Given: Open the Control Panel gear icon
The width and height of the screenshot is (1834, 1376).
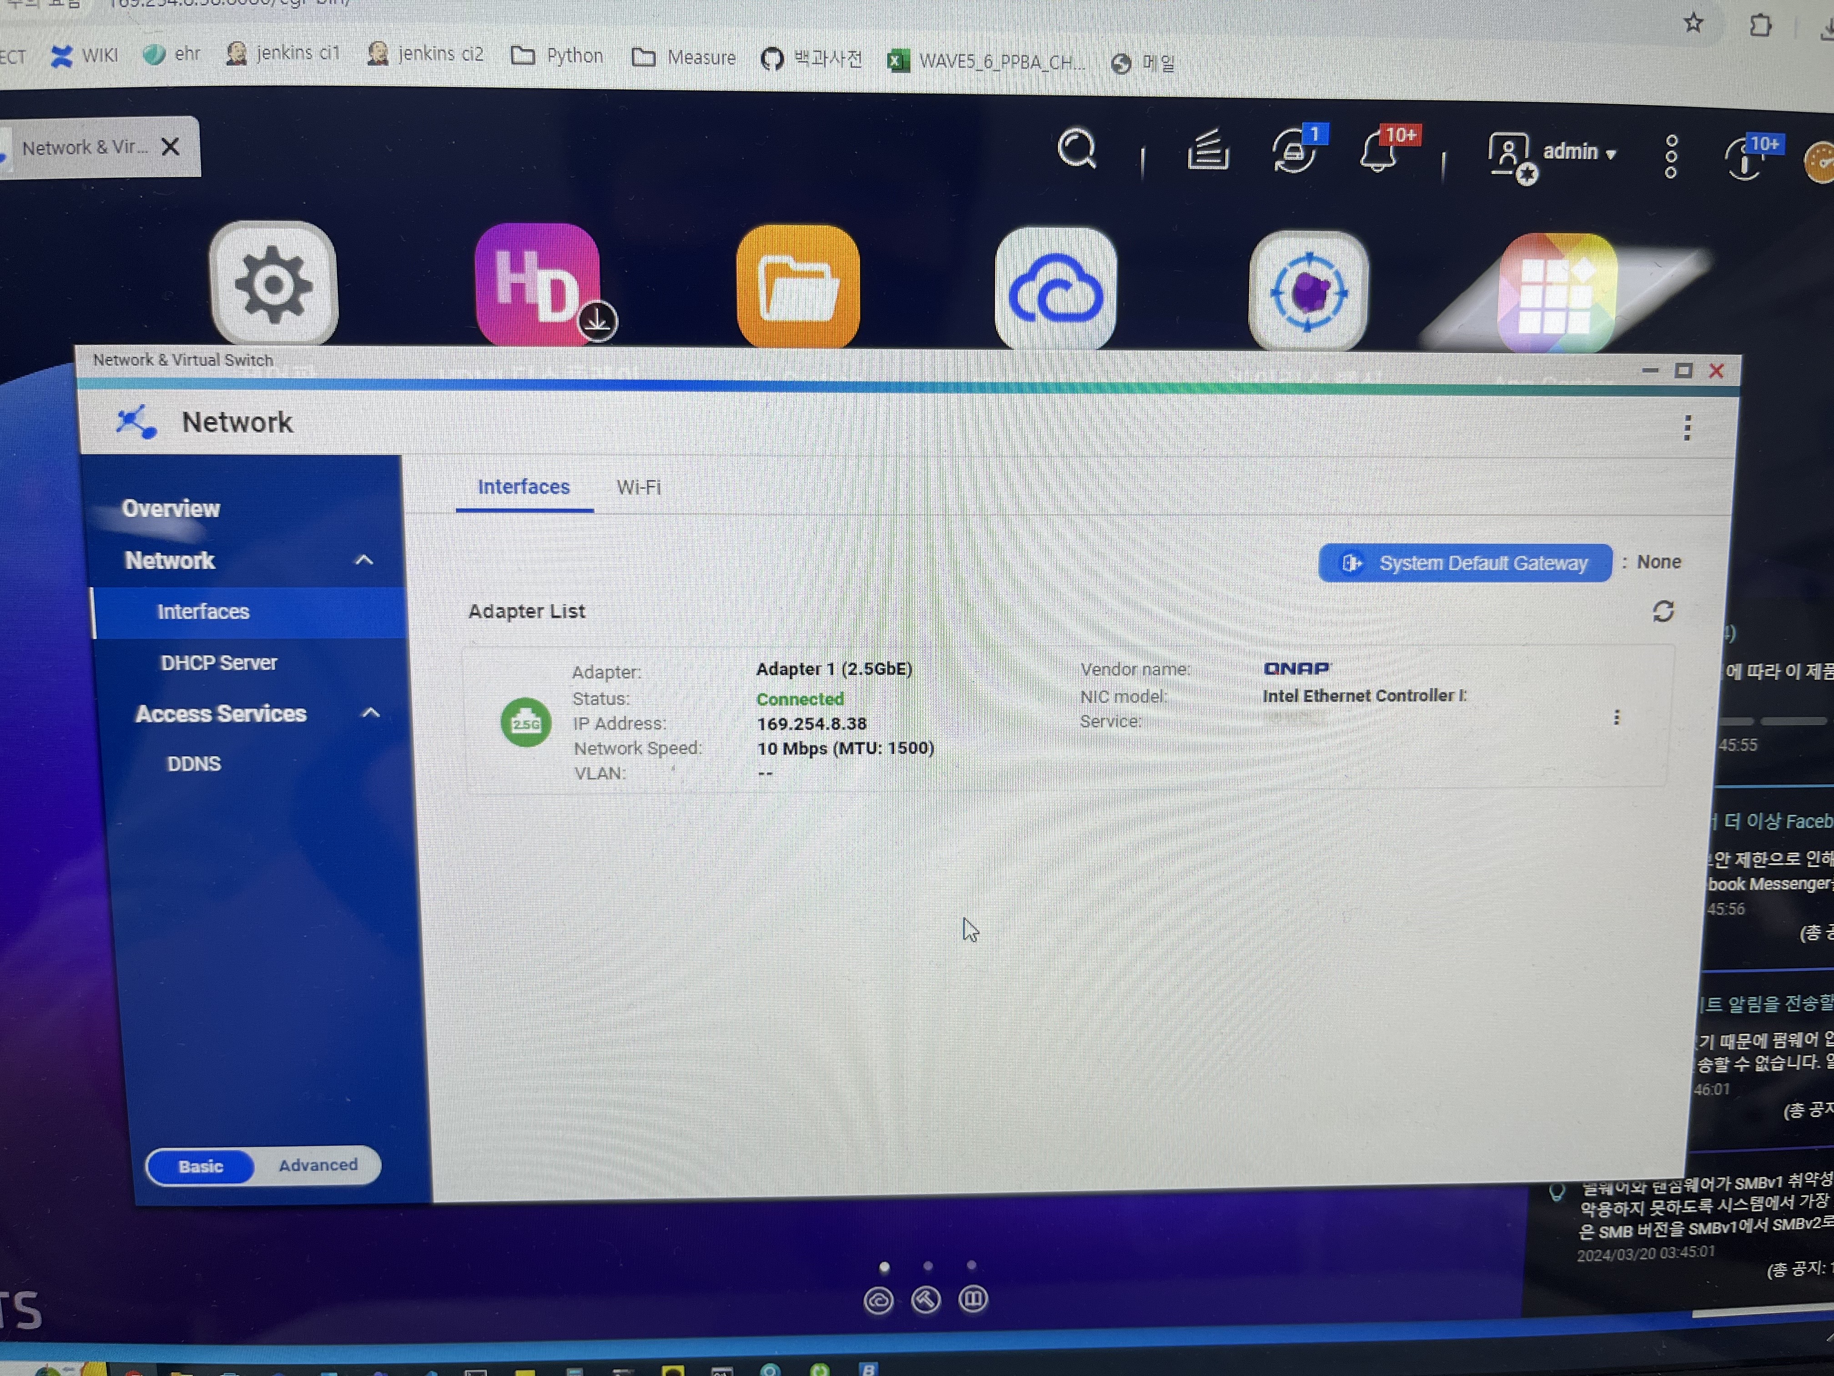Looking at the screenshot, I should pos(273,284).
